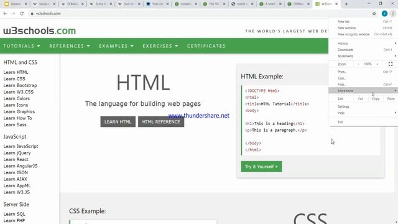Close the 'event' tab

(x=252, y=4)
